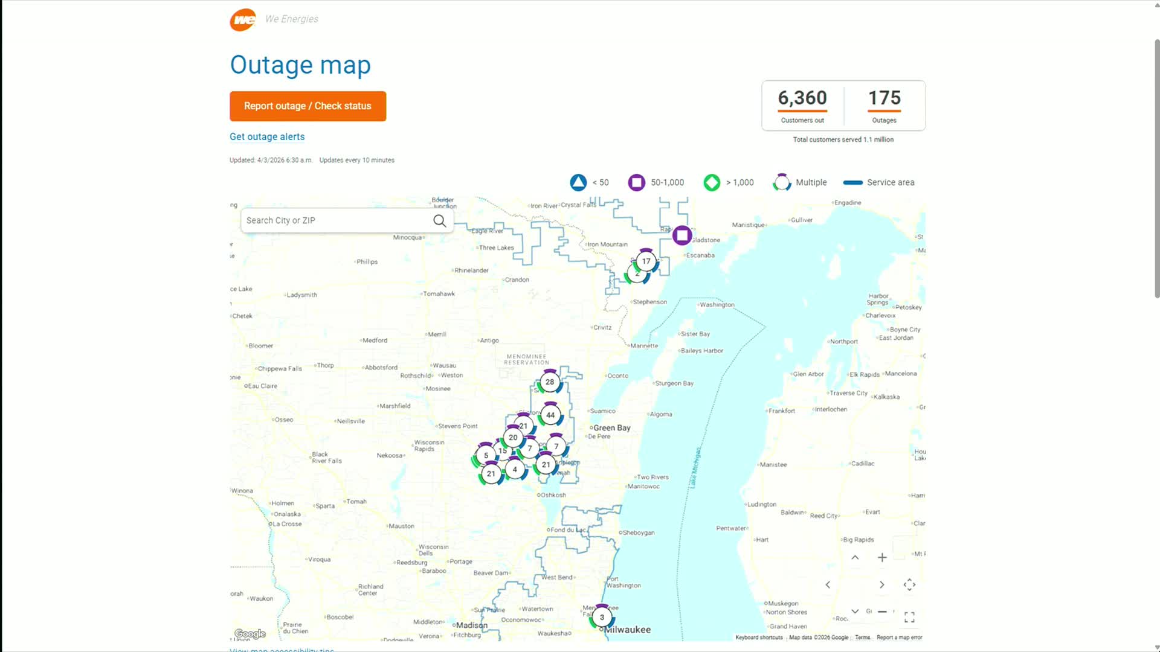The image size is (1160, 652).
Task: Pan the map up with arrow
Action: point(855,557)
